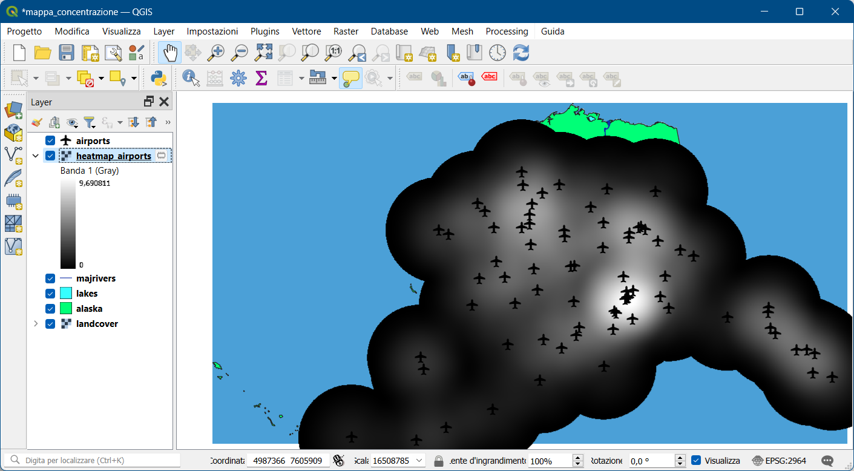Open a project with the folder icon

coord(43,53)
